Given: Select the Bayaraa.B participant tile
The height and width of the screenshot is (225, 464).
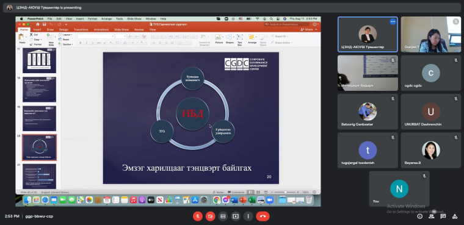Looking at the screenshot, I should [431, 150].
